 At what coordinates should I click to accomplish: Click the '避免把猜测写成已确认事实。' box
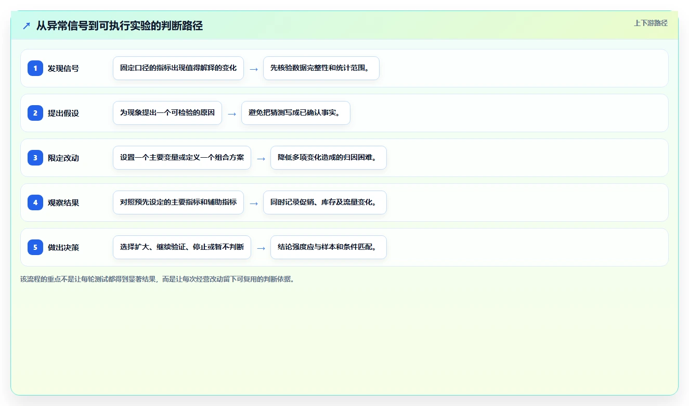tap(296, 113)
